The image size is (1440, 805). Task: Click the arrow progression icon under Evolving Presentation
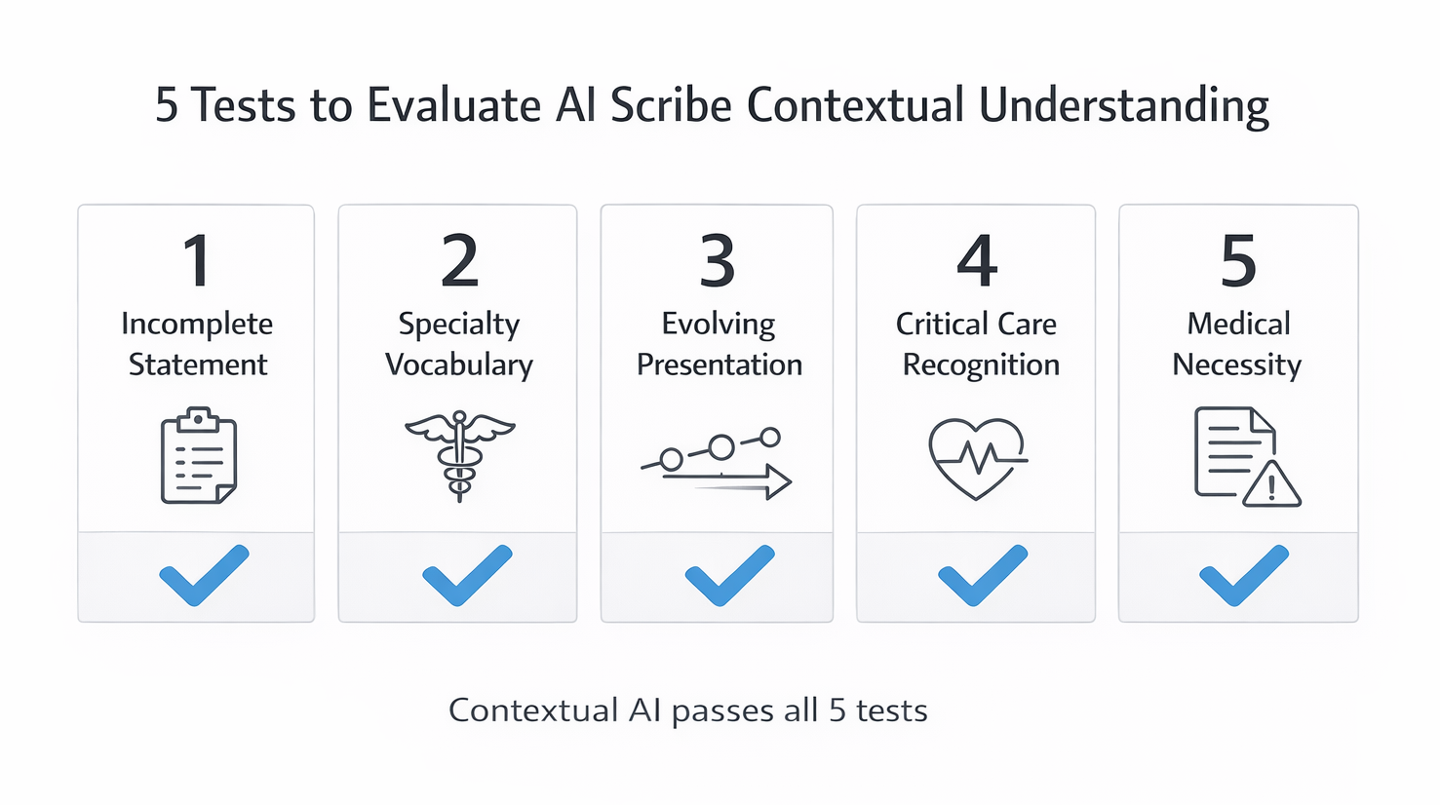[717, 463]
